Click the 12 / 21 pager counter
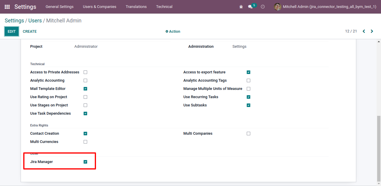This screenshot has width=381, height=186. click(351, 31)
